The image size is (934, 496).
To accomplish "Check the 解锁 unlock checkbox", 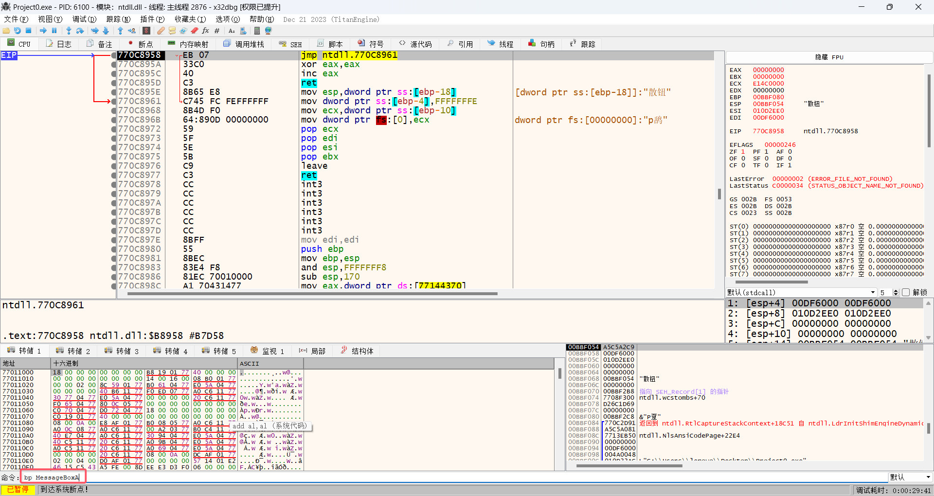I will click(x=905, y=292).
